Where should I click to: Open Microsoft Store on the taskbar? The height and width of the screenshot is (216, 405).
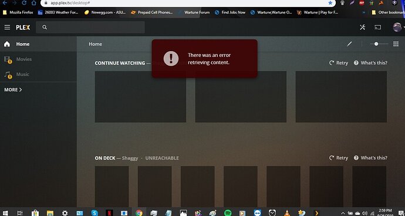[35, 213]
